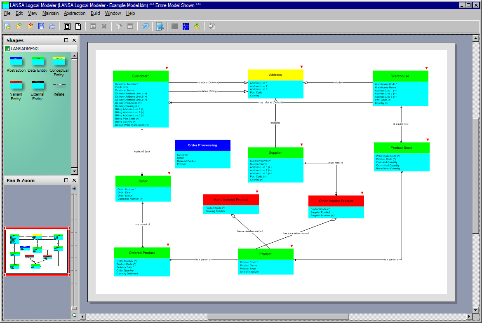
Task: Click the New model toolbar icon
Action: pos(8,26)
